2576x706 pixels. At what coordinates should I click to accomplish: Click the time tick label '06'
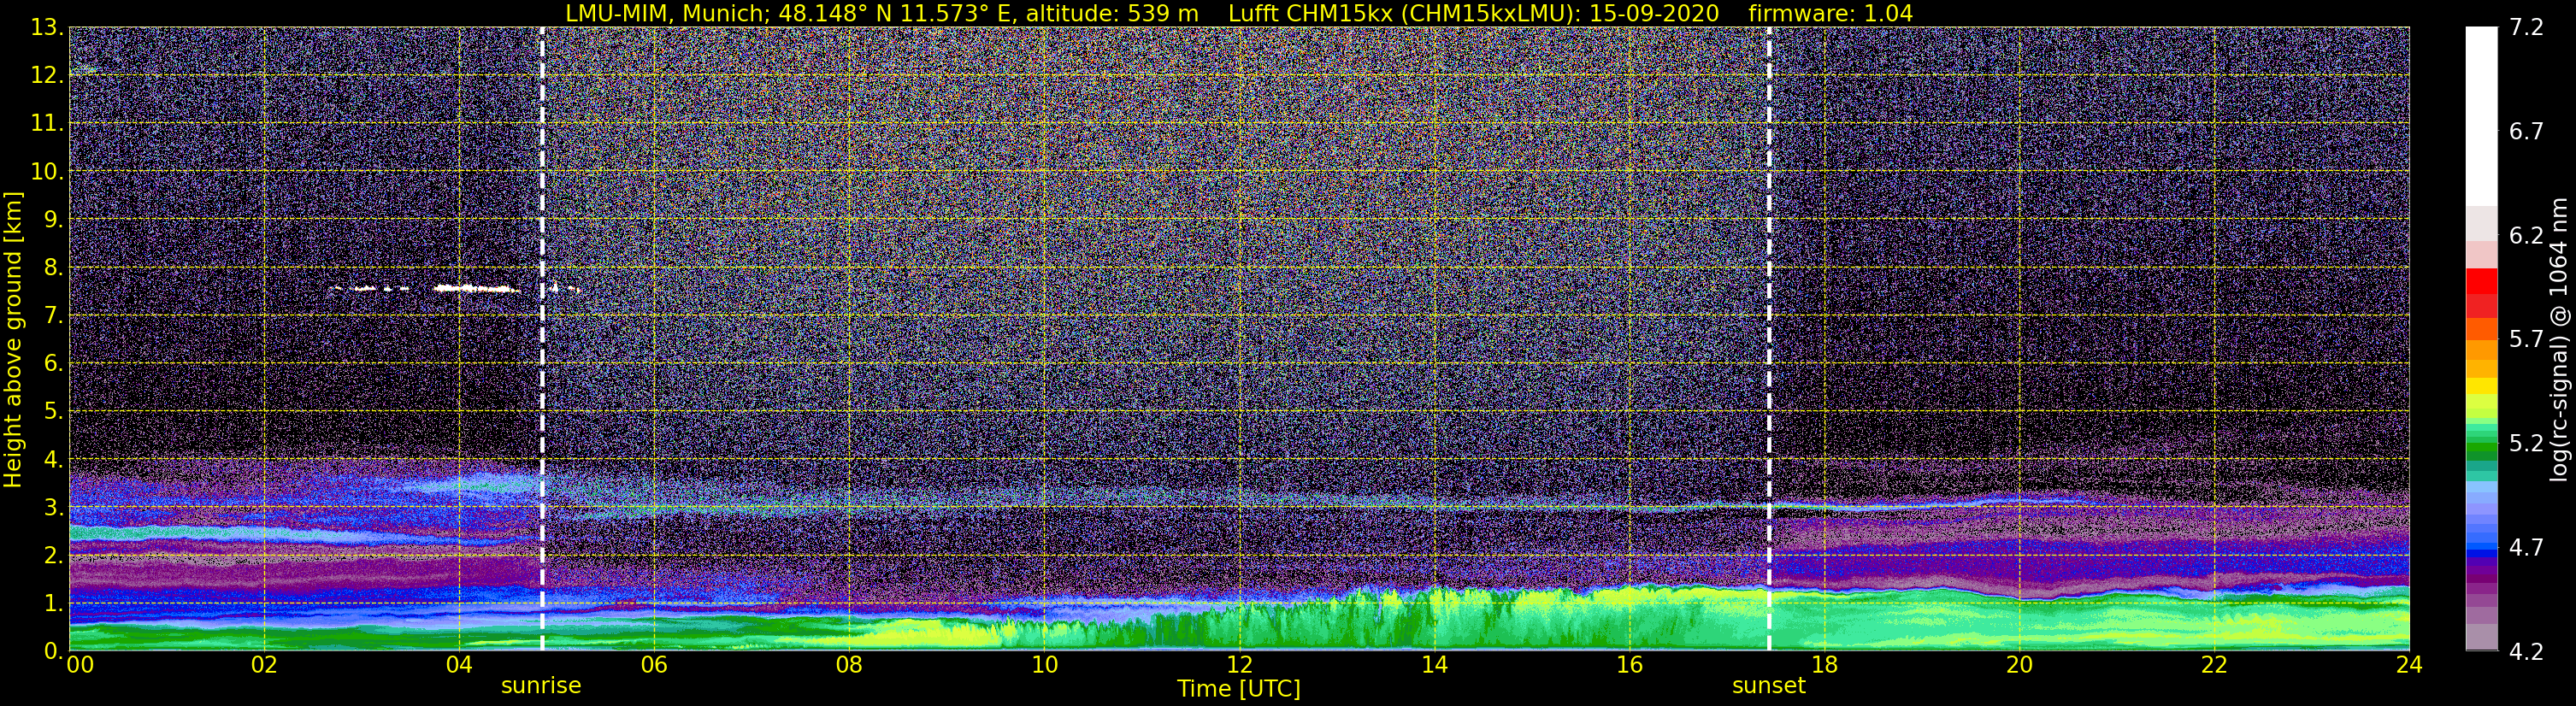click(x=654, y=665)
